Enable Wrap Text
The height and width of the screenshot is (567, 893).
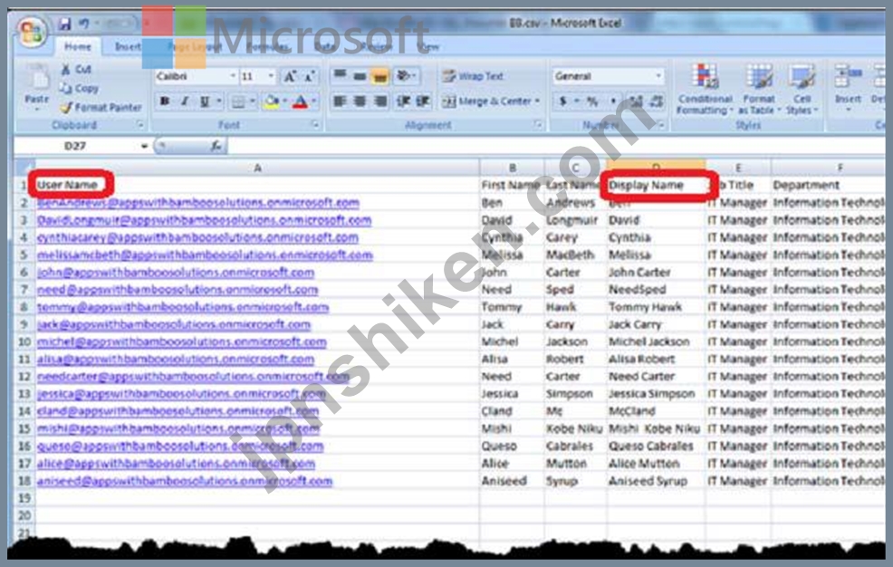[473, 76]
